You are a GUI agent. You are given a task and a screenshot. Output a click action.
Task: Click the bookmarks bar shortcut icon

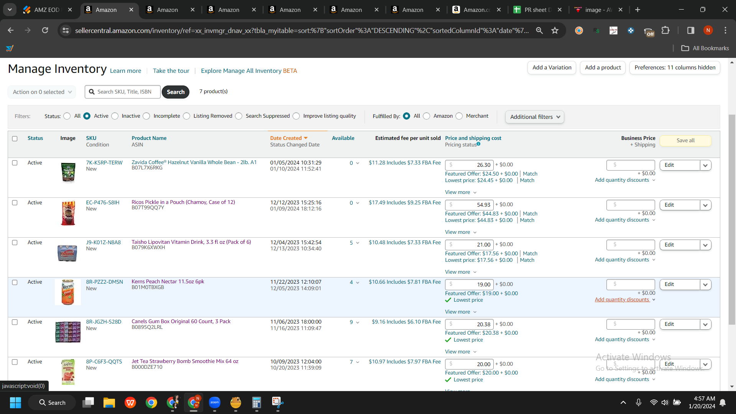pyautogui.click(x=10, y=48)
